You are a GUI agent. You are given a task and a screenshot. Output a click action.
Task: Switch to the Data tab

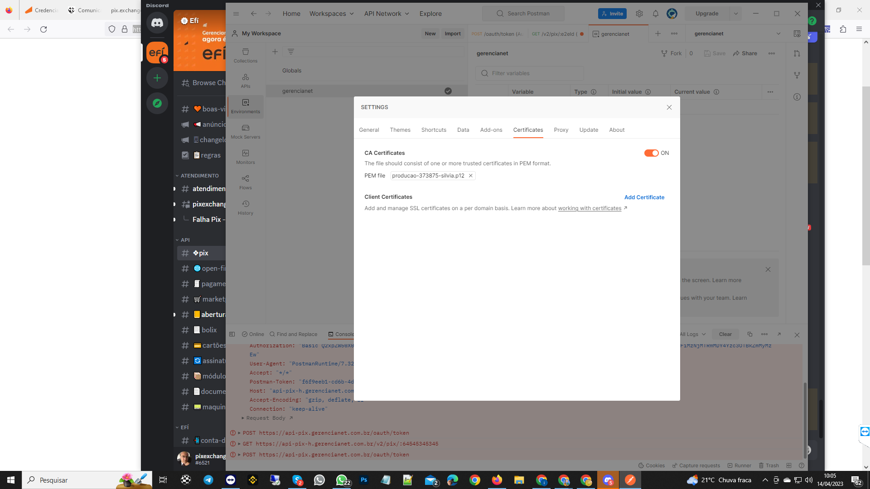[x=463, y=130]
